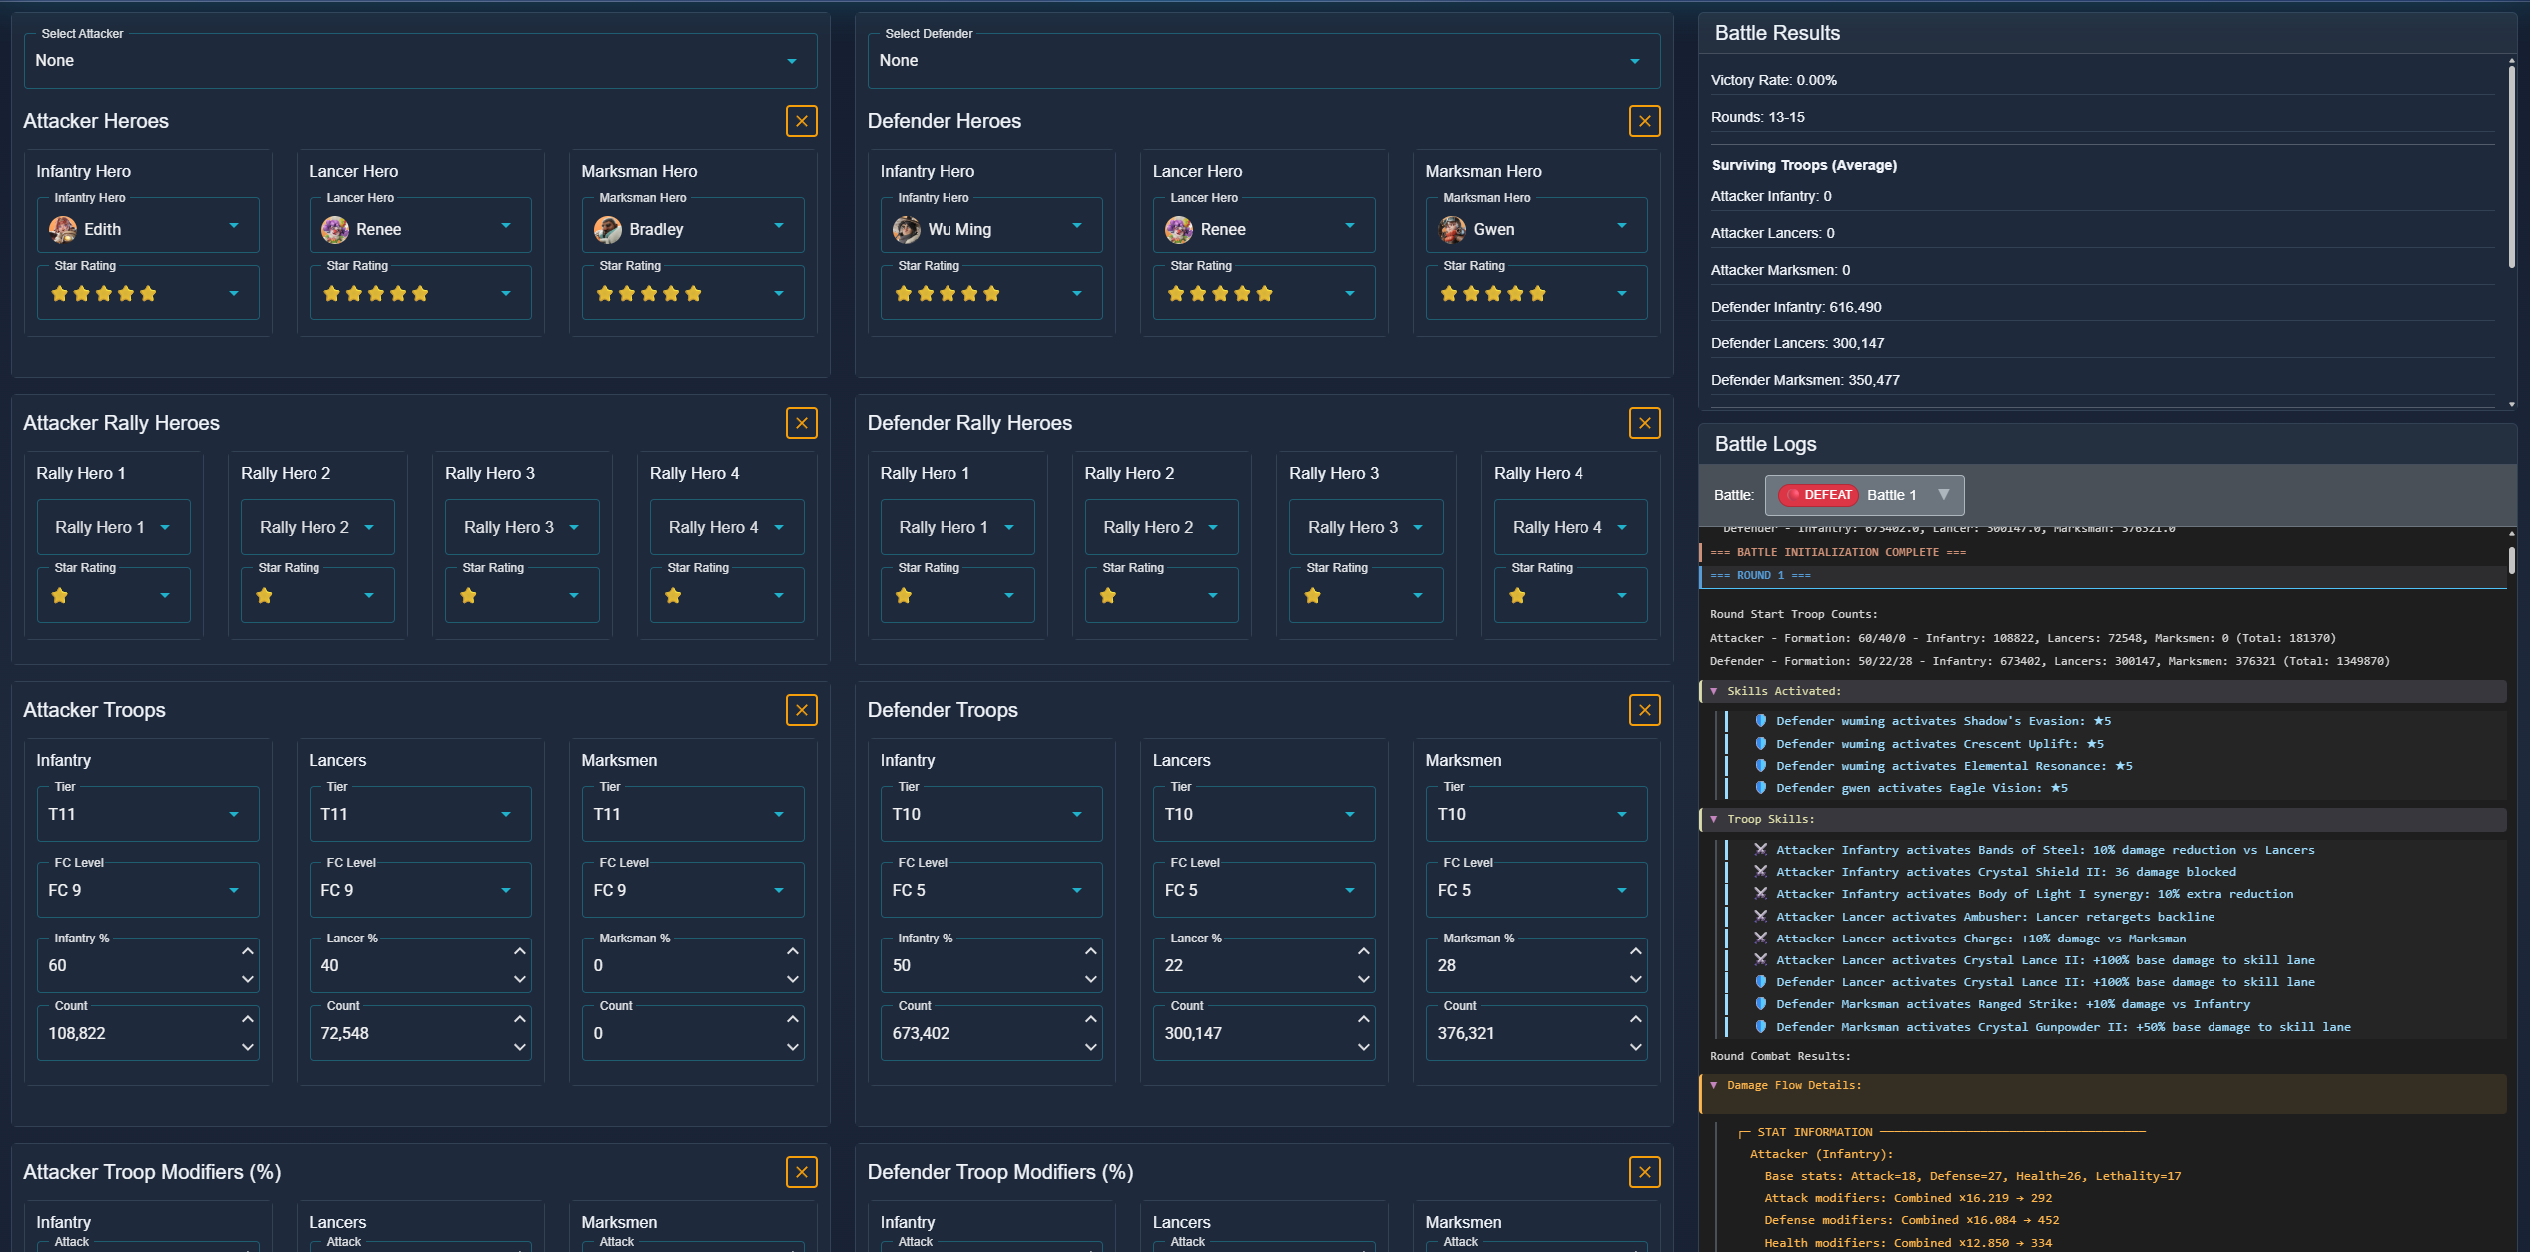Increment the attacker Infantry % value
Image resolution: width=2530 pixels, height=1252 pixels.
[x=248, y=951]
